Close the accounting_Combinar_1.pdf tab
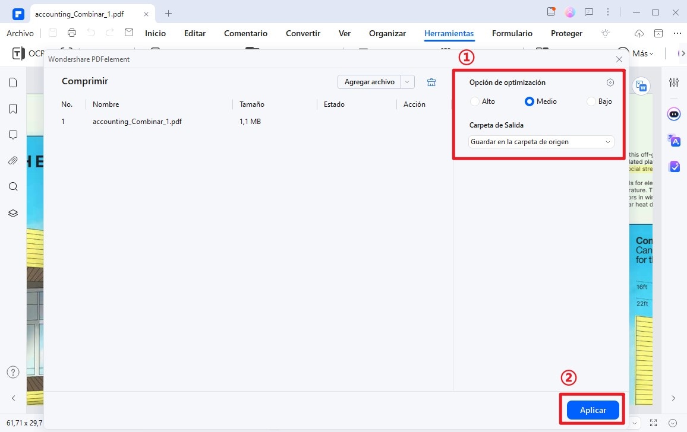The image size is (687, 432). [146, 14]
